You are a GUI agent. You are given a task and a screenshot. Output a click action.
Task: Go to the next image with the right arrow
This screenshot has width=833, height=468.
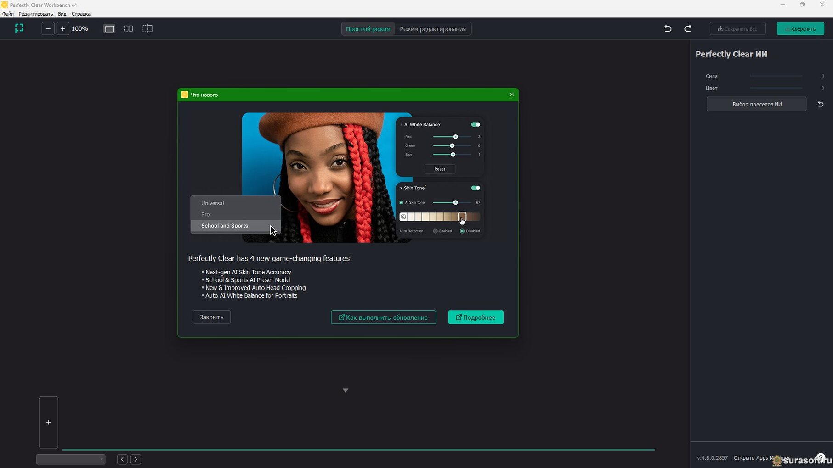(x=136, y=459)
